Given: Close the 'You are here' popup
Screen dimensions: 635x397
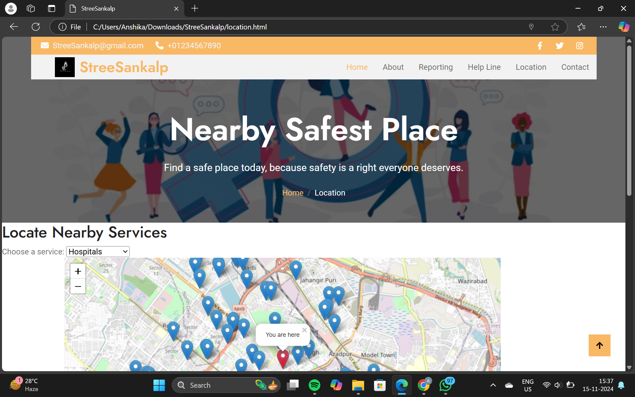Looking at the screenshot, I should [x=304, y=330].
